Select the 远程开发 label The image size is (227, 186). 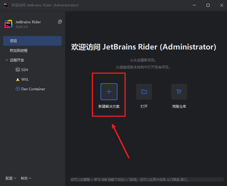point(17,60)
